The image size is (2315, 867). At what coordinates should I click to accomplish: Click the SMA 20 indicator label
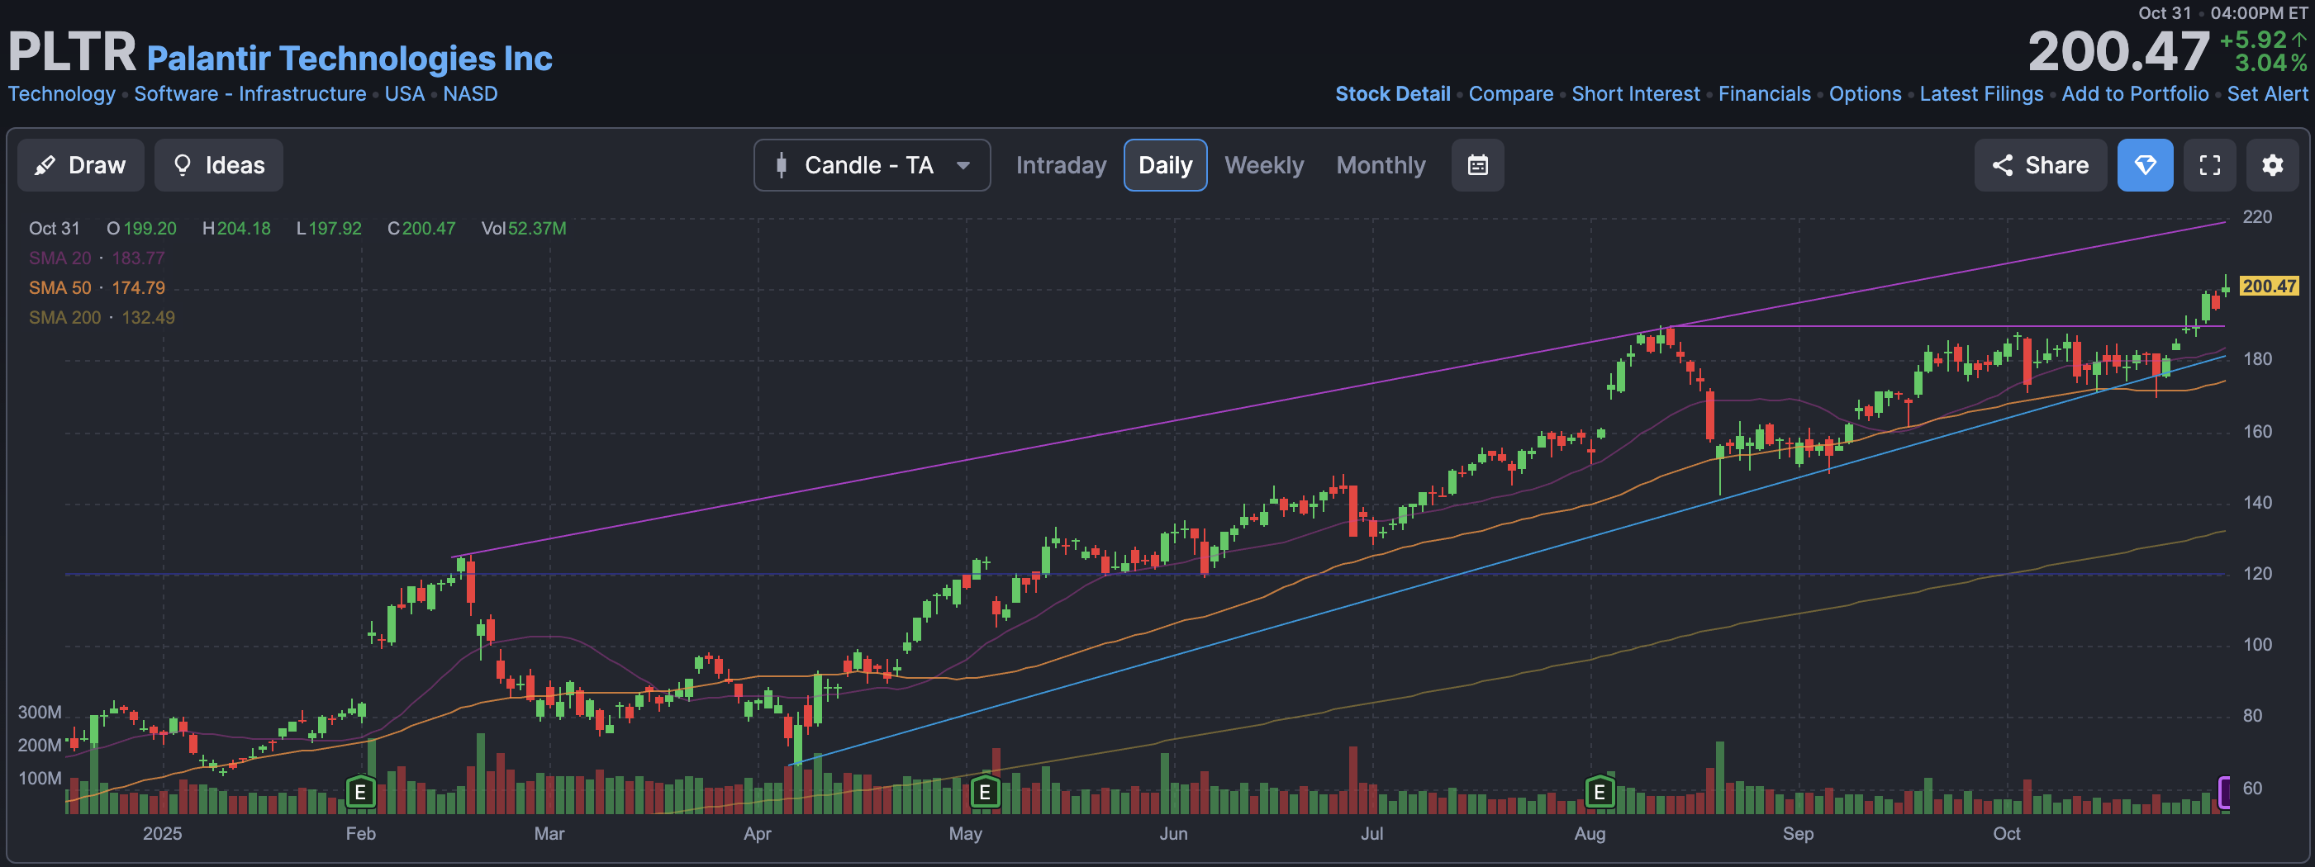point(60,258)
